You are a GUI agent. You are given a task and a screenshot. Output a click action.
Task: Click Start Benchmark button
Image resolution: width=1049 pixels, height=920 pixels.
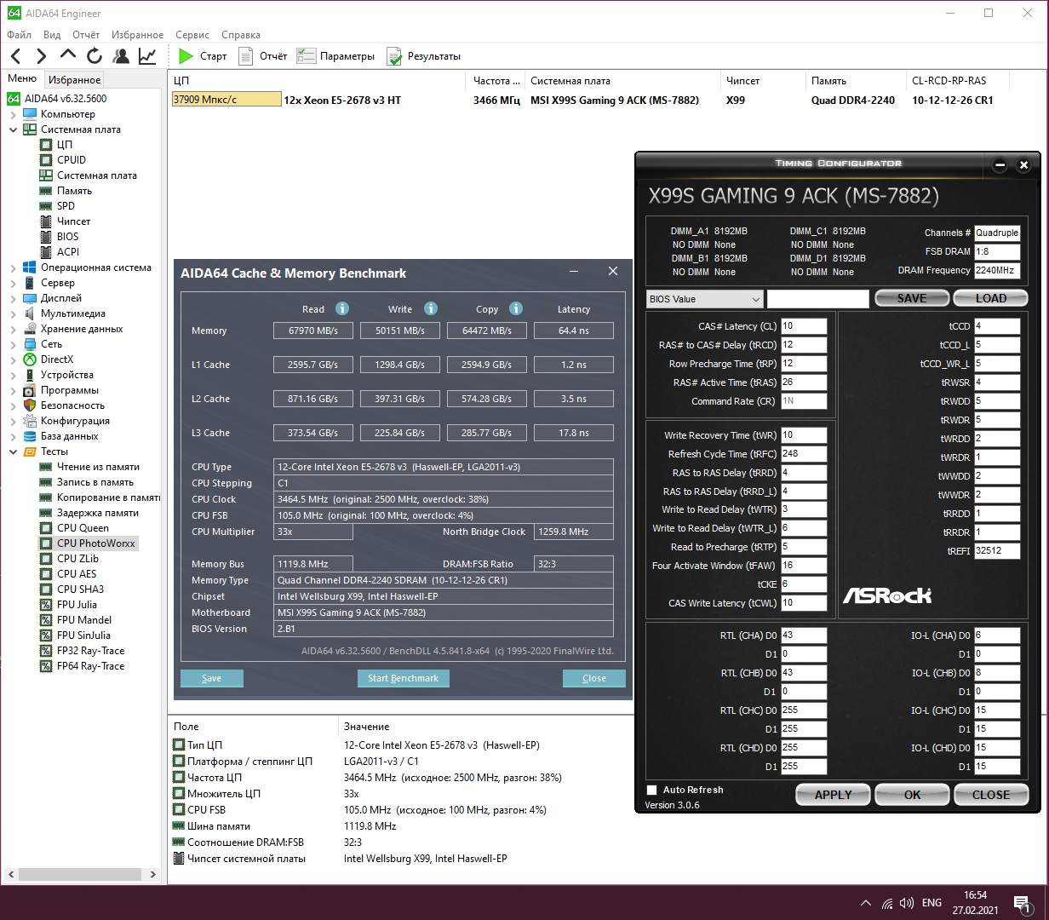[404, 678]
